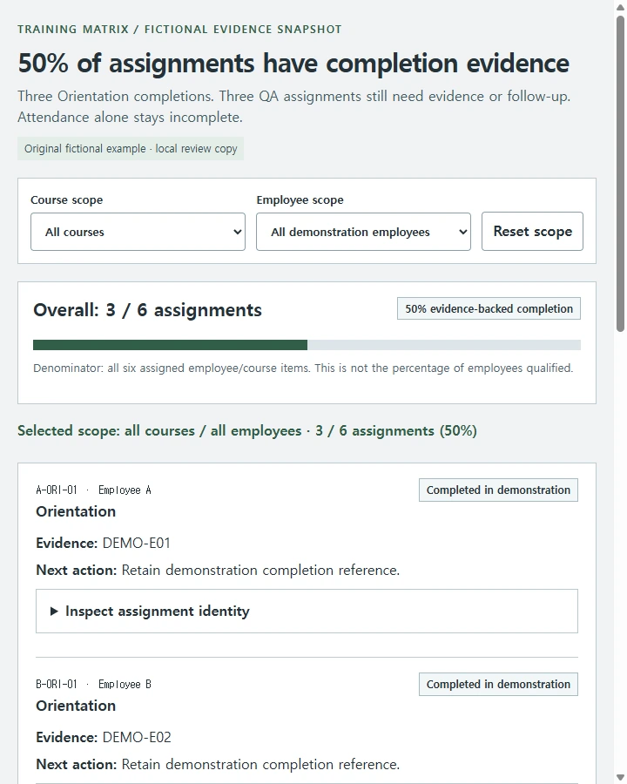Click the Next action text for Employee B

[218, 765]
